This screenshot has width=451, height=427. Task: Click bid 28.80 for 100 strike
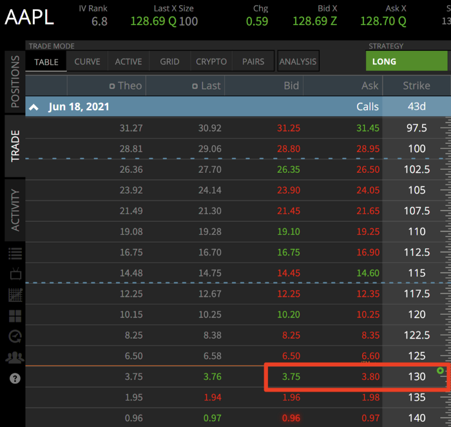coord(289,148)
